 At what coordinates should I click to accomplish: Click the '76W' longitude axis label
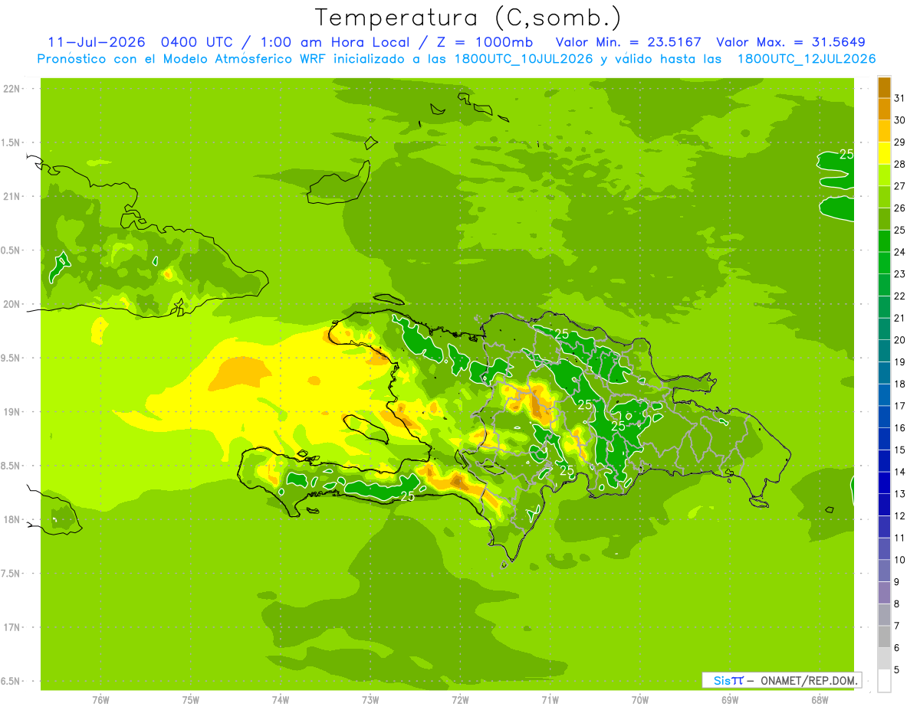[x=100, y=700]
